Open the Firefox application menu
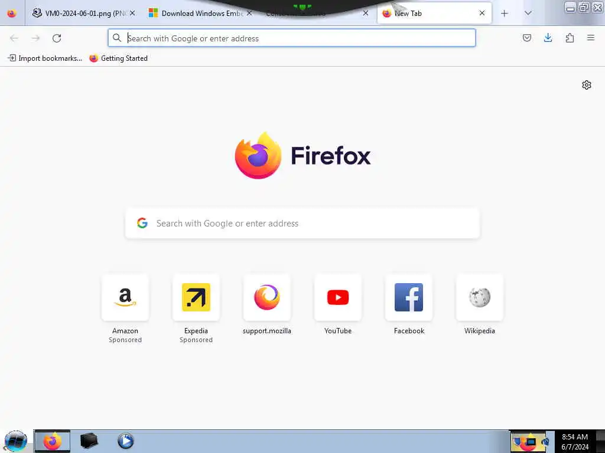 pos(591,38)
